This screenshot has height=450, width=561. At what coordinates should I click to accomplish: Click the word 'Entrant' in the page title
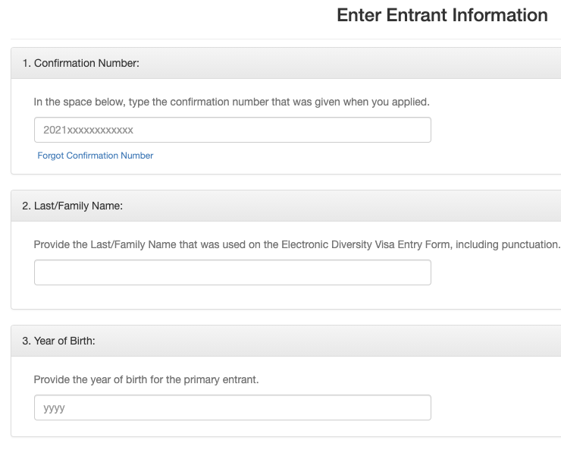coord(416,15)
